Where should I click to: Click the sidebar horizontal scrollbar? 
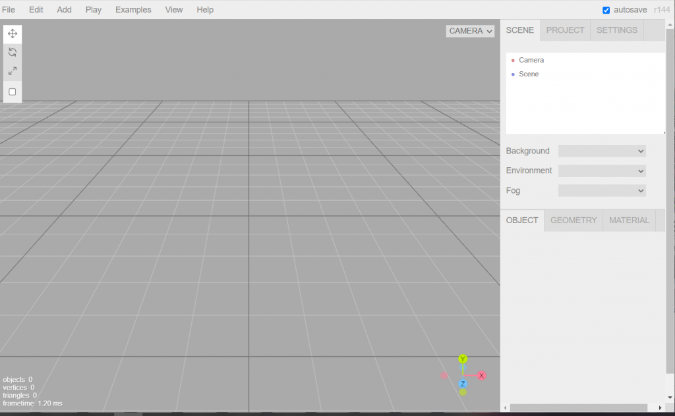(579, 407)
